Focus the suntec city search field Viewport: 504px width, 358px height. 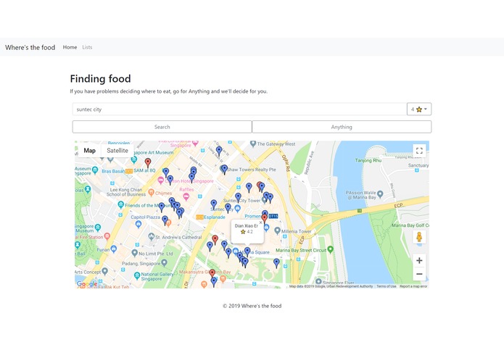point(239,109)
